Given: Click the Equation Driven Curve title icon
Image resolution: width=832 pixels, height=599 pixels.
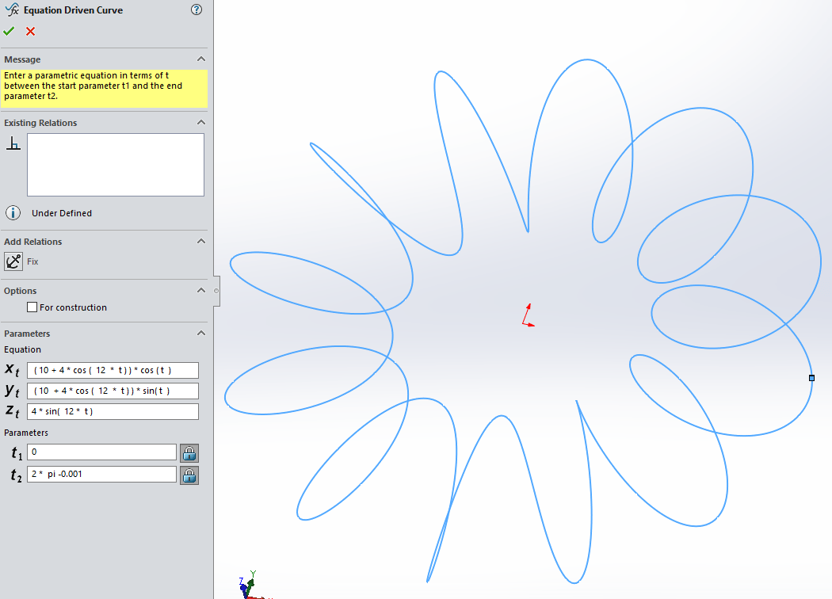Looking at the screenshot, I should 12,10.
